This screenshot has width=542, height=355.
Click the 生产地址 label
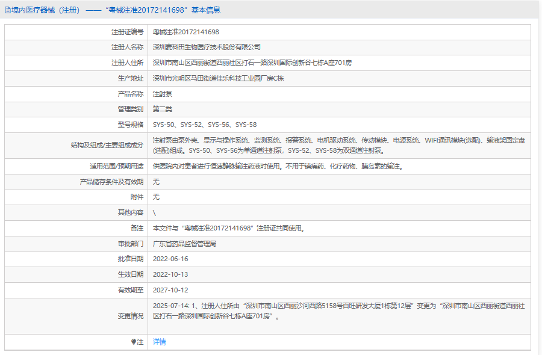[130, 78]
